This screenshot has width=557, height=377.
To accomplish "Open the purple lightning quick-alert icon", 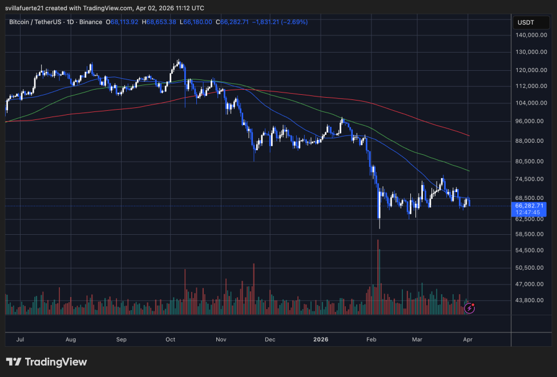I will pyautogui.click(x=469, y=308).
